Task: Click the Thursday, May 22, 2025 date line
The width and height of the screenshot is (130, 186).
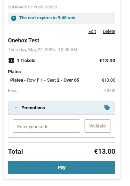Action: pos(43,50)
